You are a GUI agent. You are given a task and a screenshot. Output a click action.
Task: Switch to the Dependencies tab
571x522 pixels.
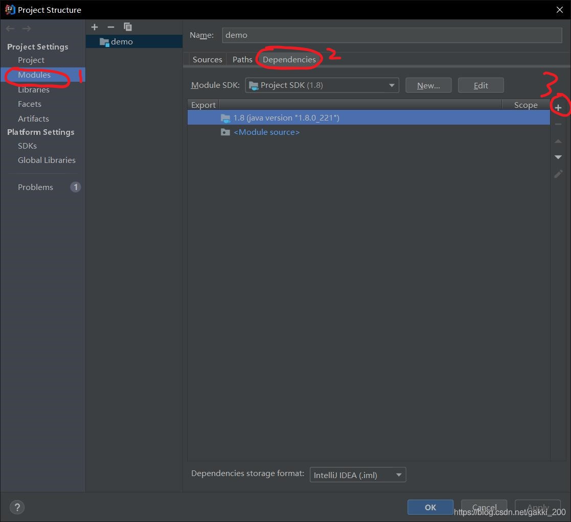tap(289, 59)
